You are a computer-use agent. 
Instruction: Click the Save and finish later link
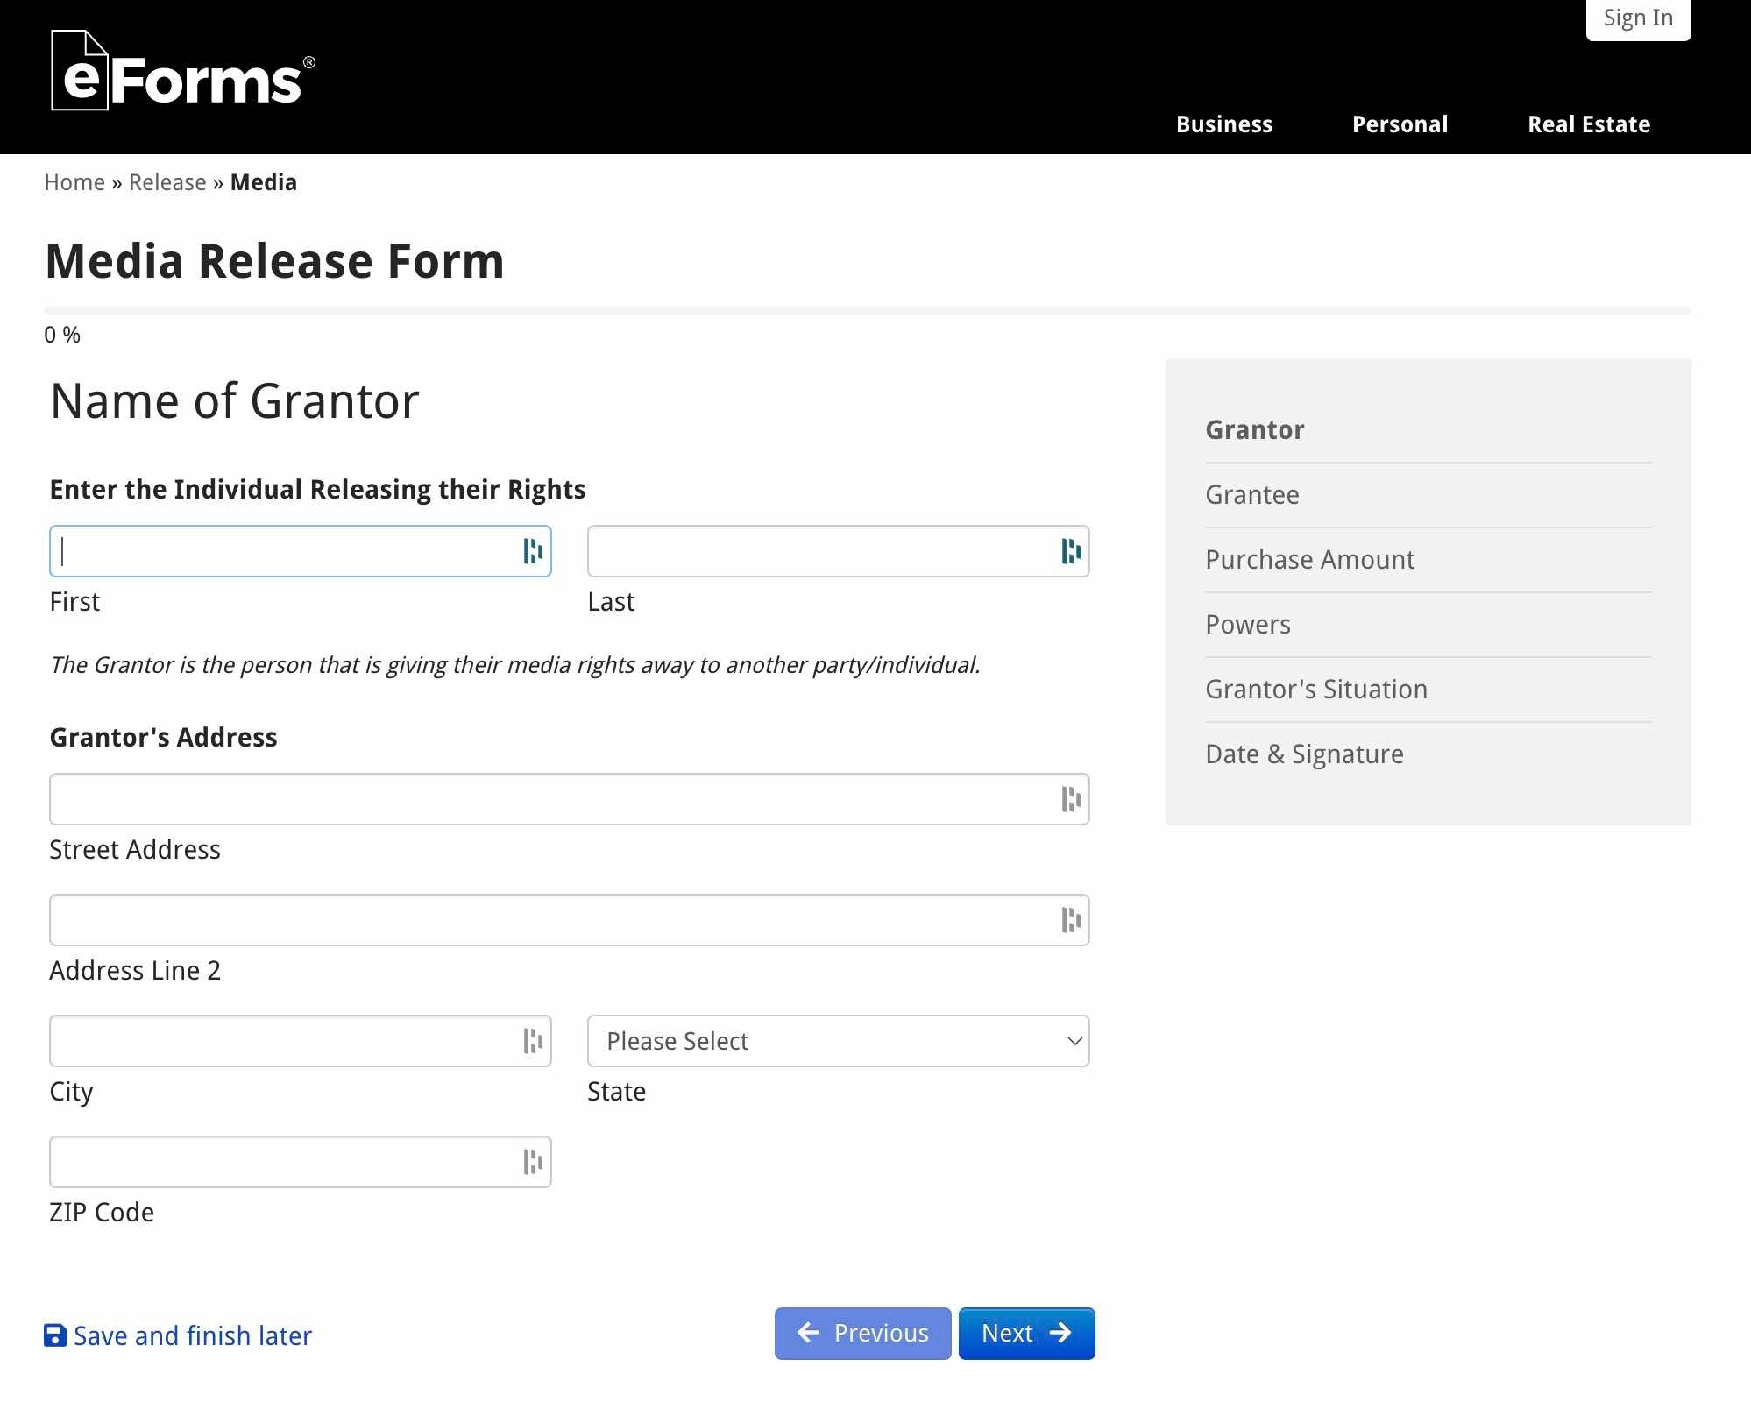point(180,1335)
